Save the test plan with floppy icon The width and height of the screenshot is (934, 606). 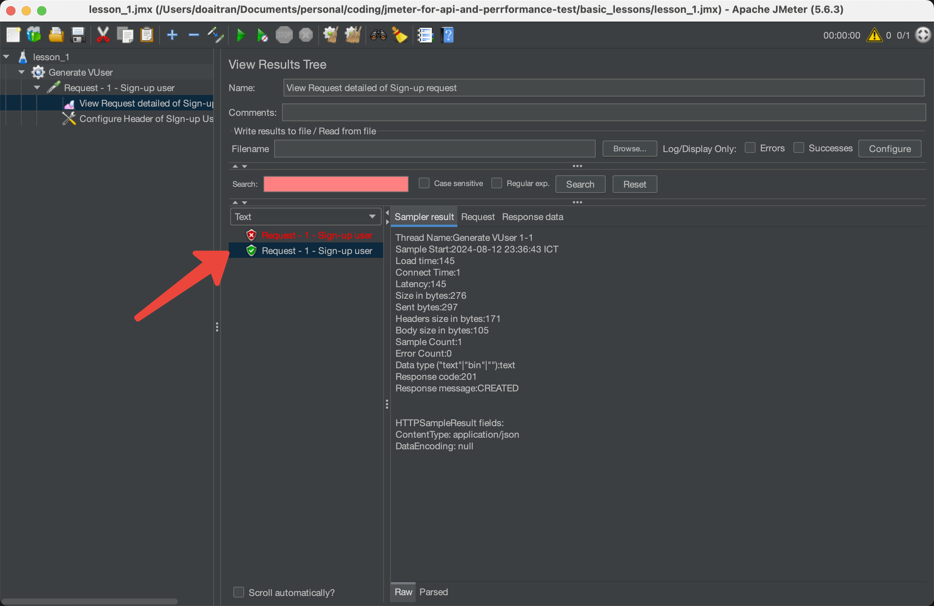pos(78,35)
